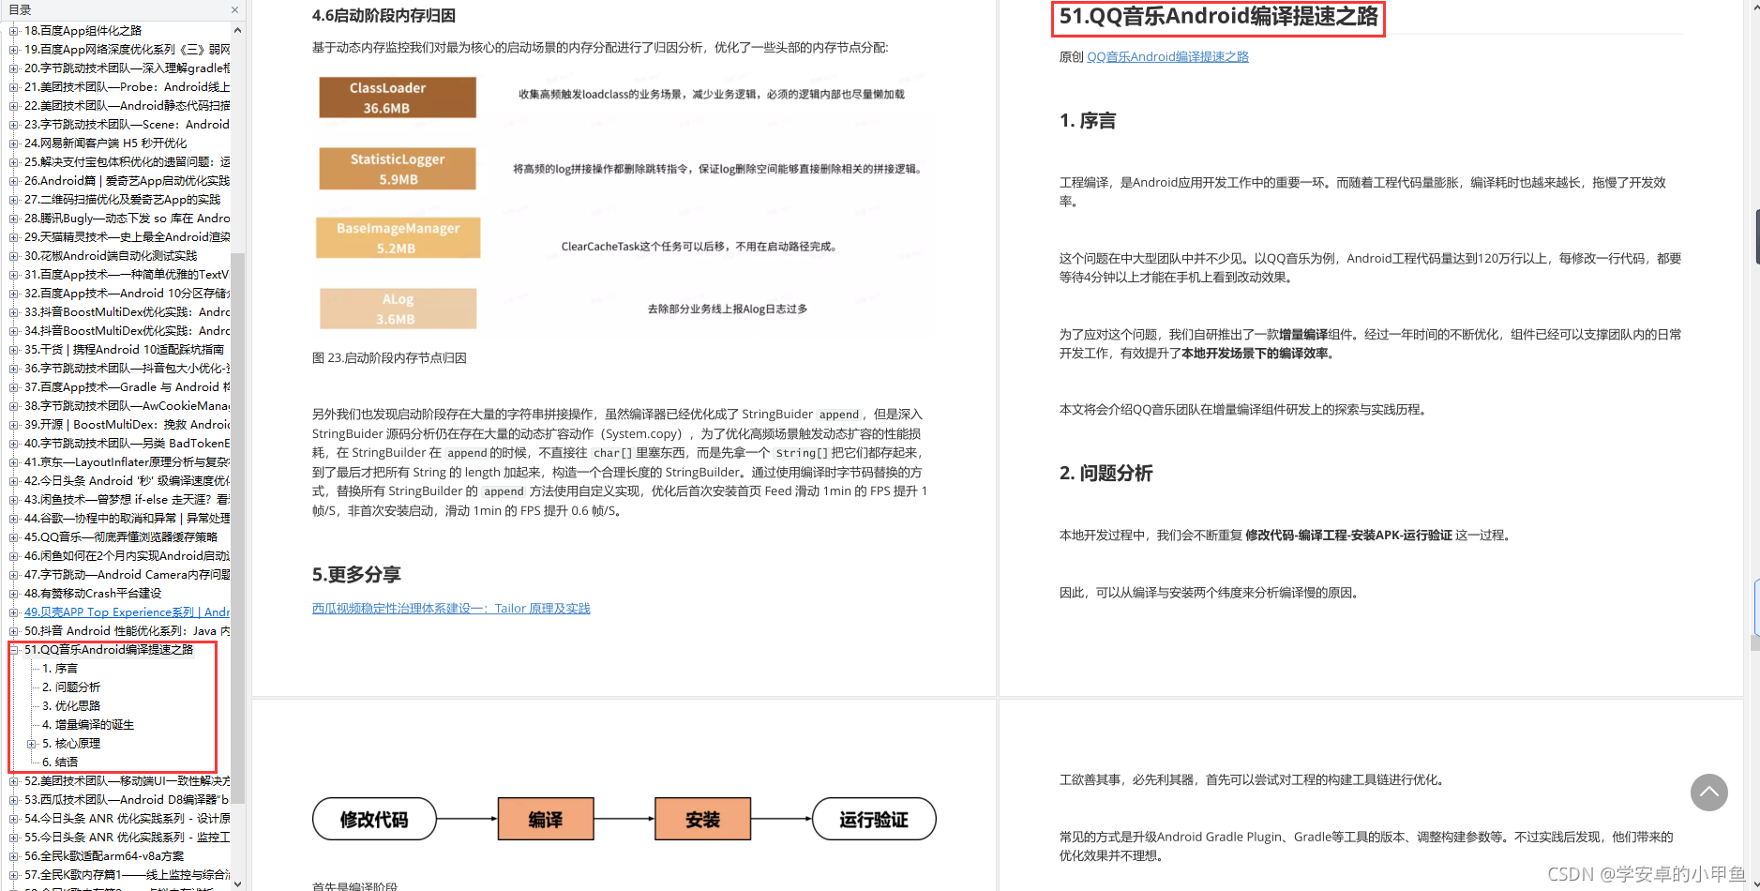Image resolution: width=1760 pixels, height=891 pixels.
Task: Click the heading 51.QQ音乐Android编译提速之路
Action: coord(1218,17)
